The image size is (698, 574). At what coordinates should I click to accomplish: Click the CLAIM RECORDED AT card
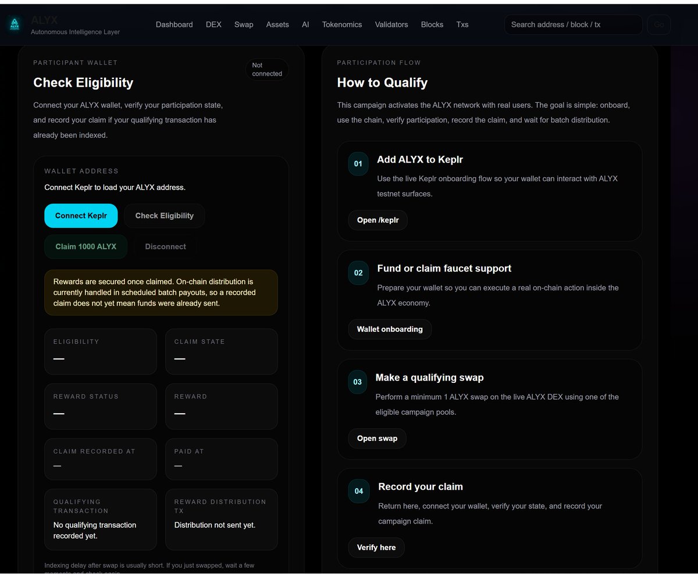101,459
